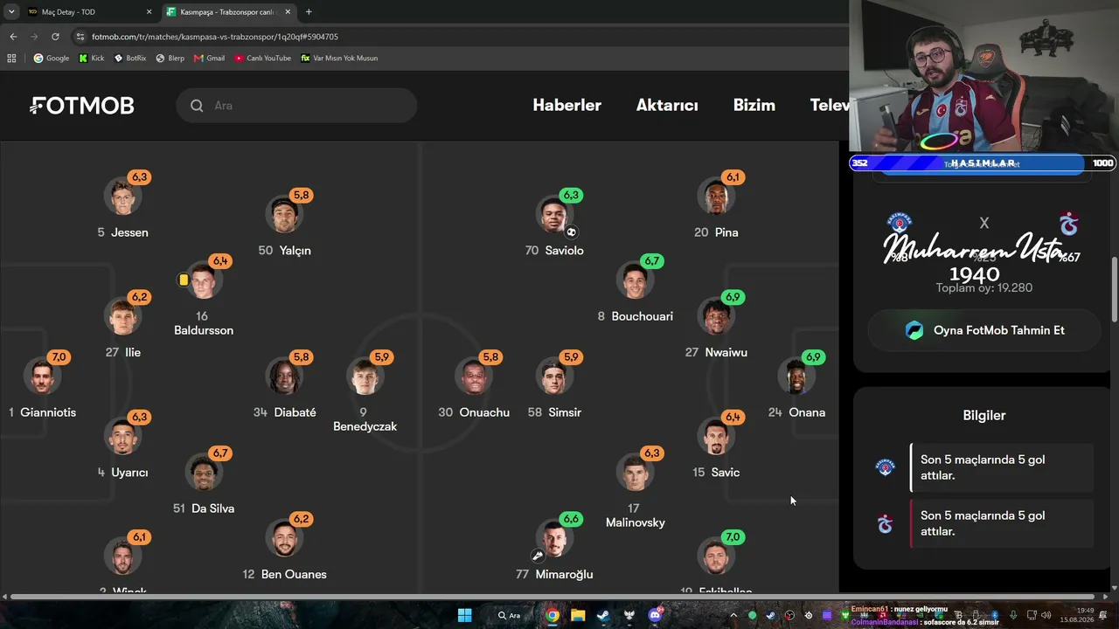The height and width of the screenshot is (629, 1119).
Task: Click Oyna FotMob Tahmin Et button
Action: click(x=984, y=330)
